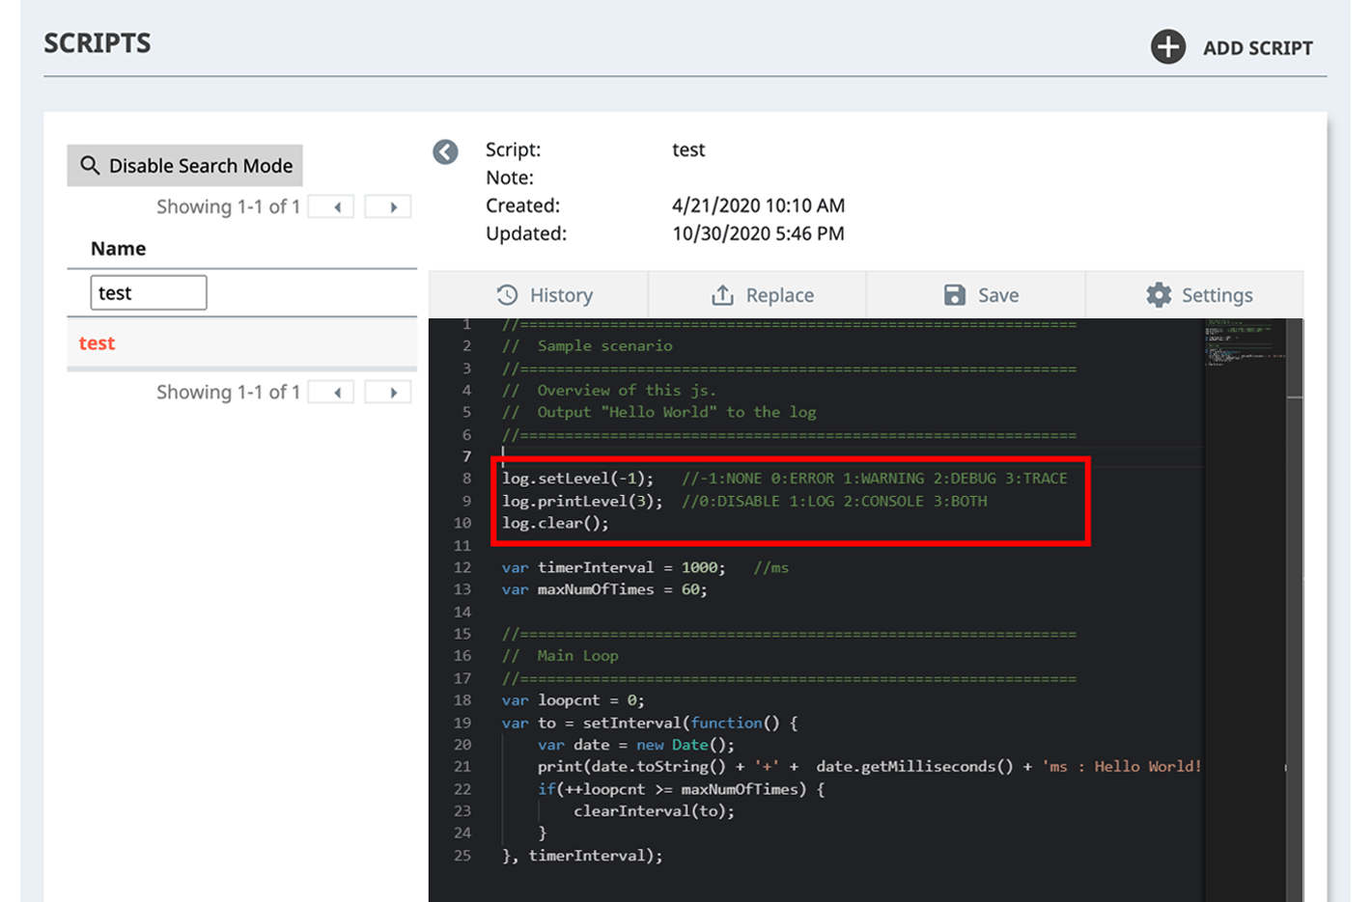Click the print(date.toString() code line
This screenshot has width=1371, height=902.
869,767
